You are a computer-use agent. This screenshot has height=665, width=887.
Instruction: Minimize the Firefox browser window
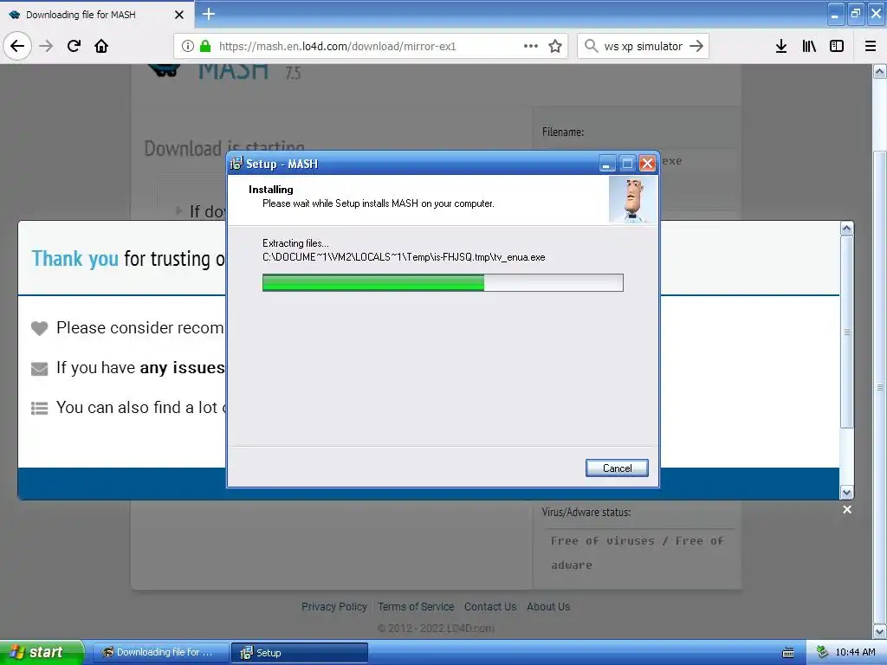836,14
